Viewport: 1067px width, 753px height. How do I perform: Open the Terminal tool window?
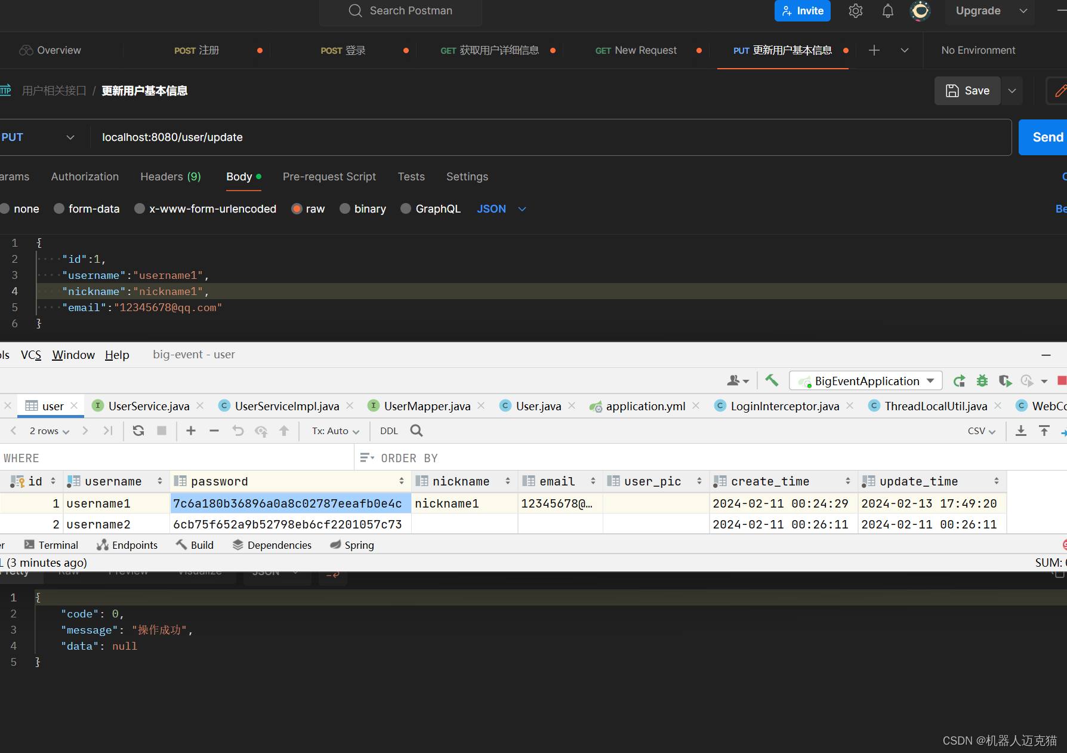(x=51, y=545)
